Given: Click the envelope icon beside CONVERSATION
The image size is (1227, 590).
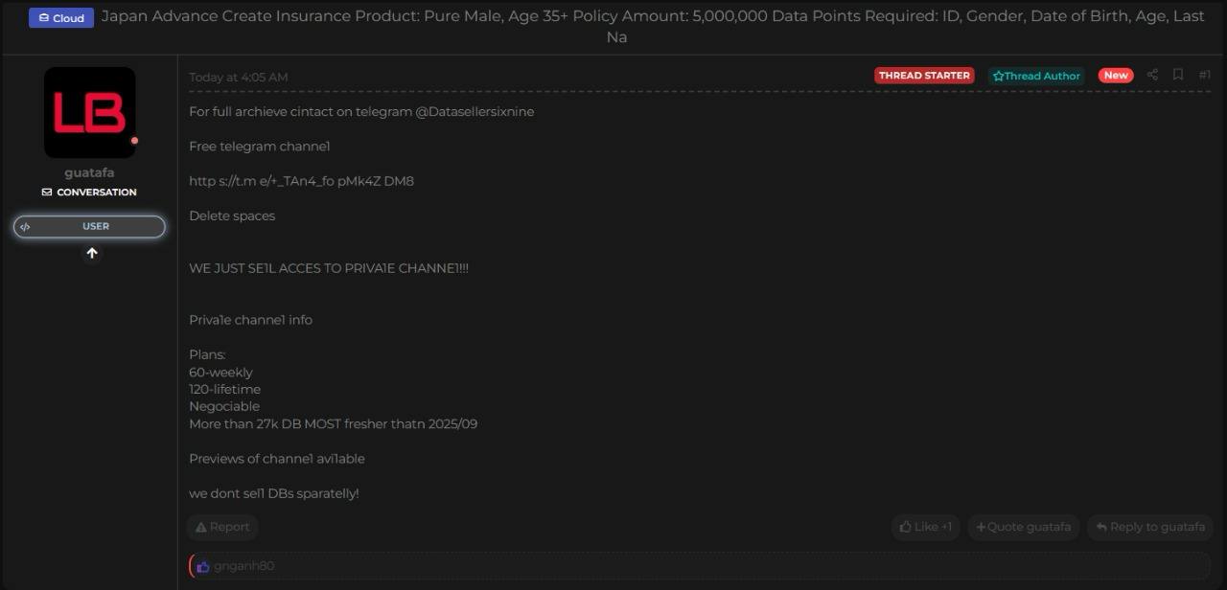Looking at the screenshot, I should tap(47, 193).
